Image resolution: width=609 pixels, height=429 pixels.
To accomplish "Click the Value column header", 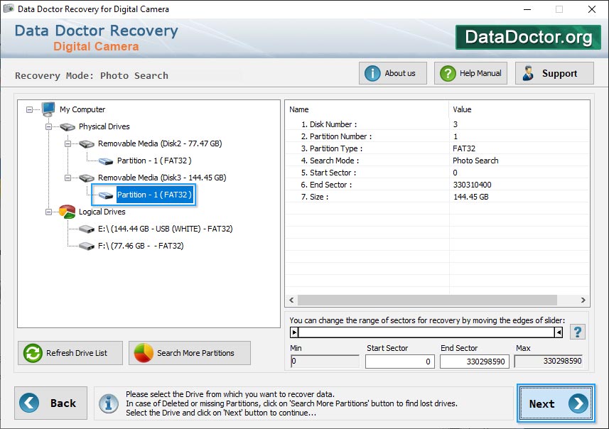I will (x=519, y=109).
